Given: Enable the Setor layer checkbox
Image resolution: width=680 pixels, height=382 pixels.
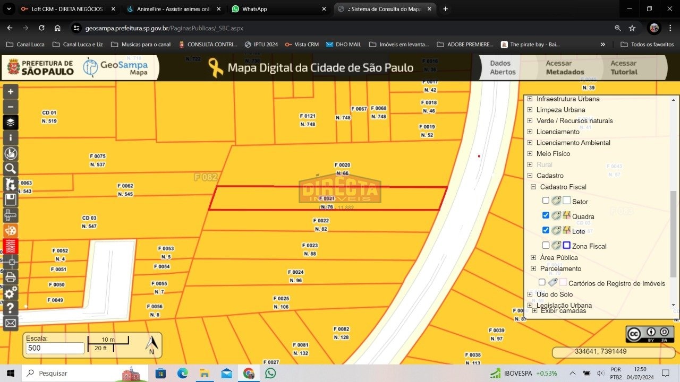Looking at the screenshot, I should pyautogui.click(x=546, y=201).
